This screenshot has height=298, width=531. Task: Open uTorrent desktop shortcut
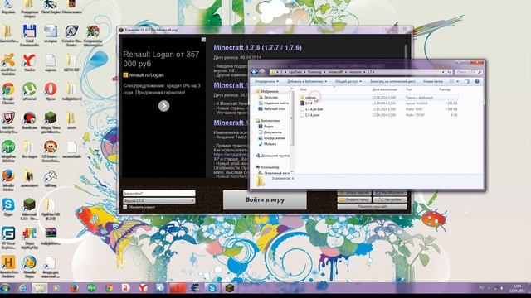30,89
